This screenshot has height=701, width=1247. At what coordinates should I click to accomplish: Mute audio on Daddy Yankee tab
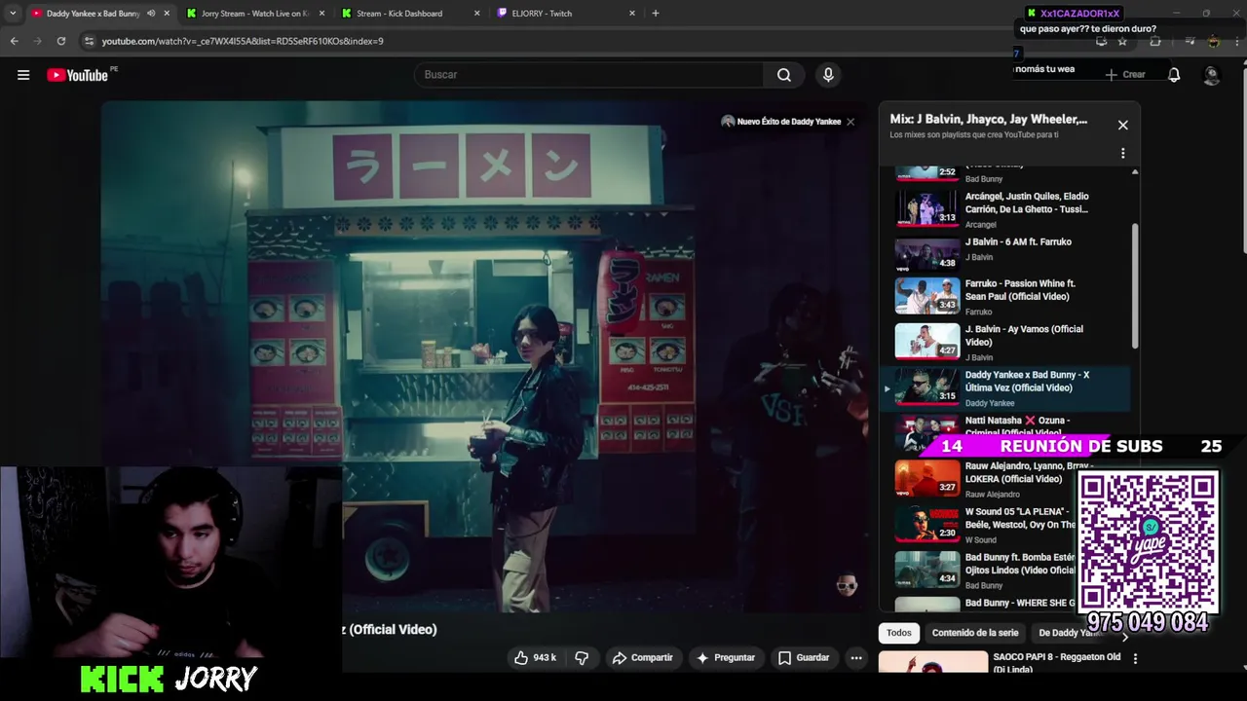[x=151, y=14]
